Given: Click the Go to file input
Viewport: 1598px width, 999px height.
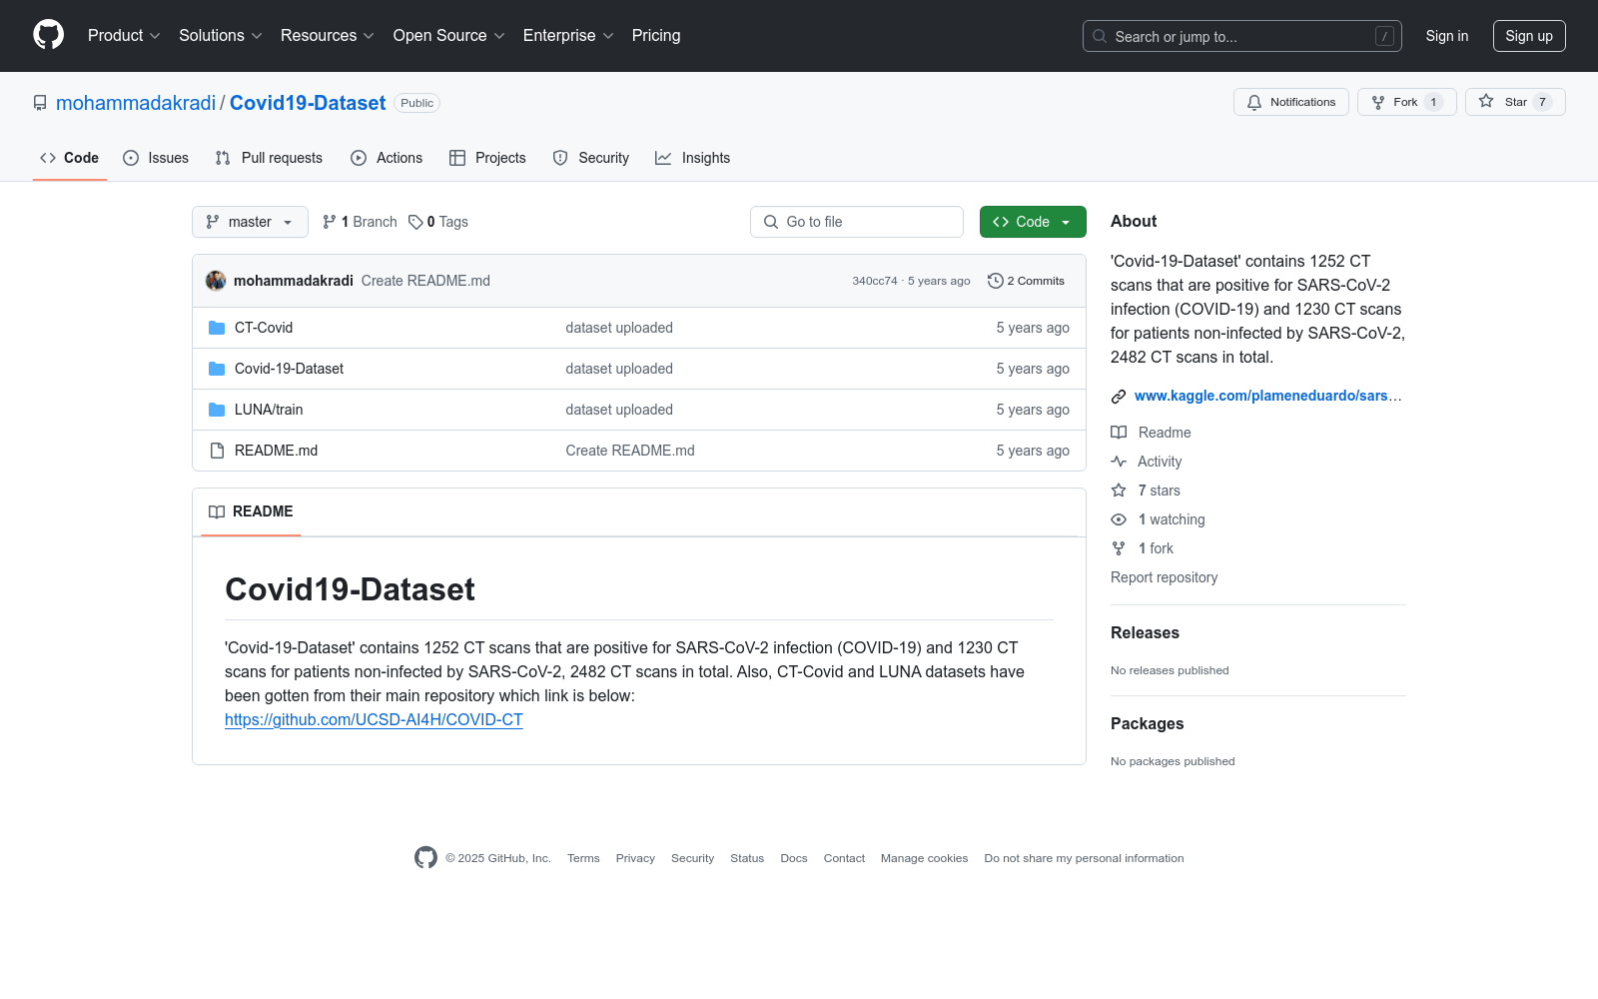Looking at the screenshot, I should (857, 222).
